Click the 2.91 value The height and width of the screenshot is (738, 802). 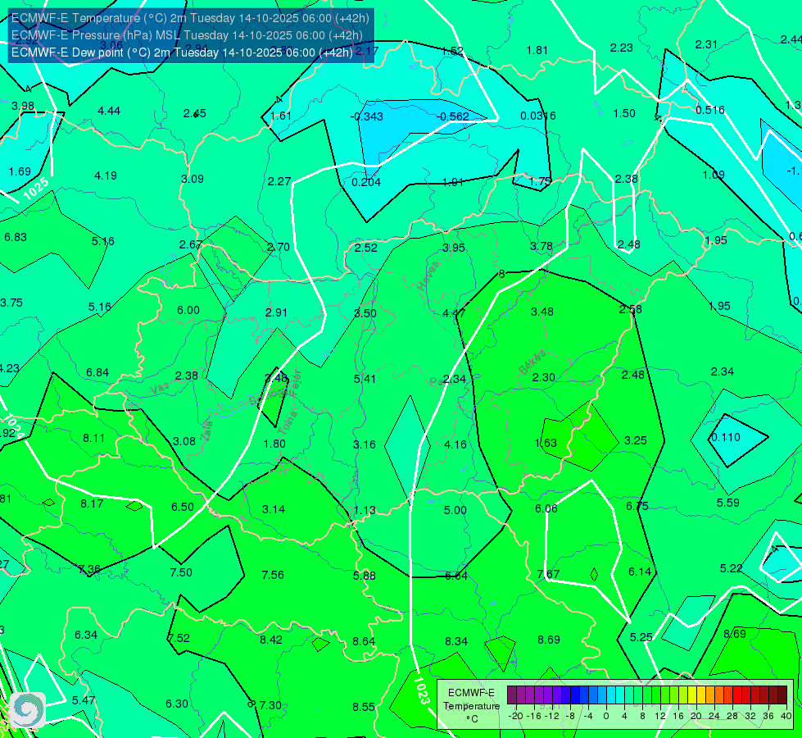[276, 312]
